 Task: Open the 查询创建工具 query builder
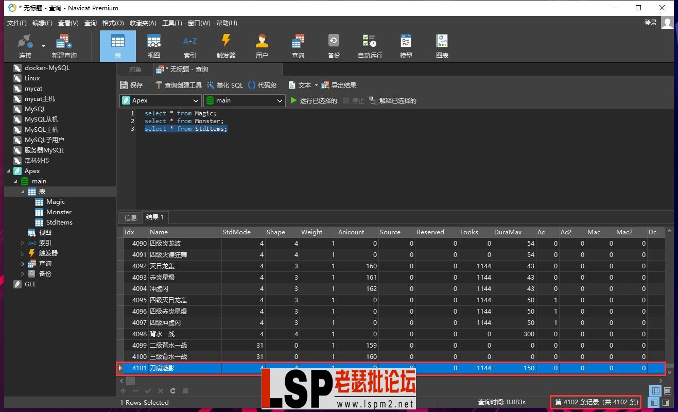(x=177, y=85)
